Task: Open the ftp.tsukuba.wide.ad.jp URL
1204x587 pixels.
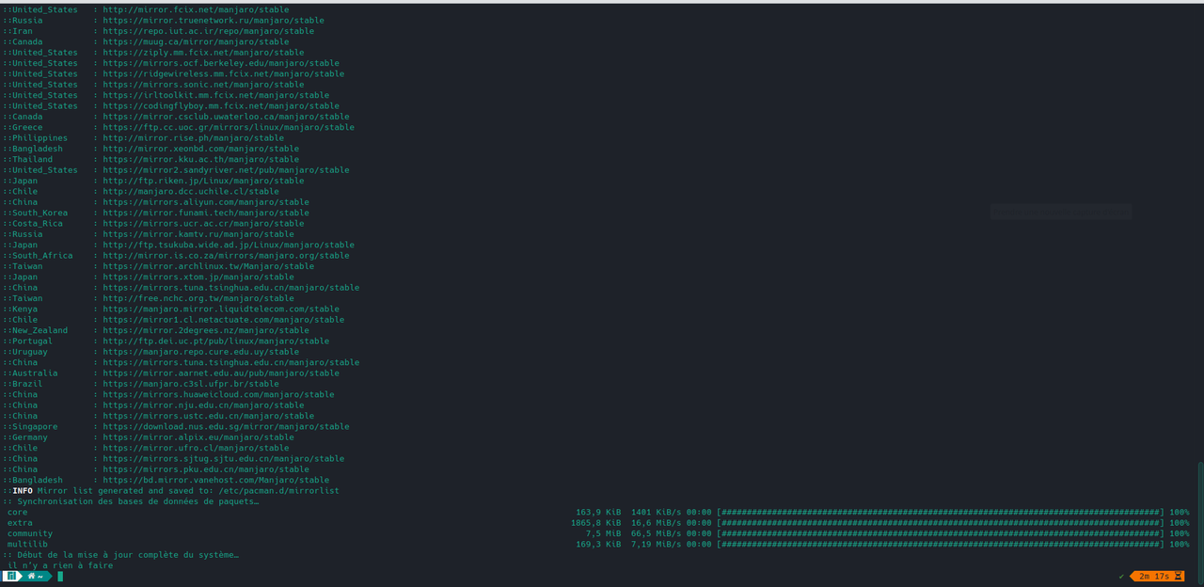Action: 229,245
